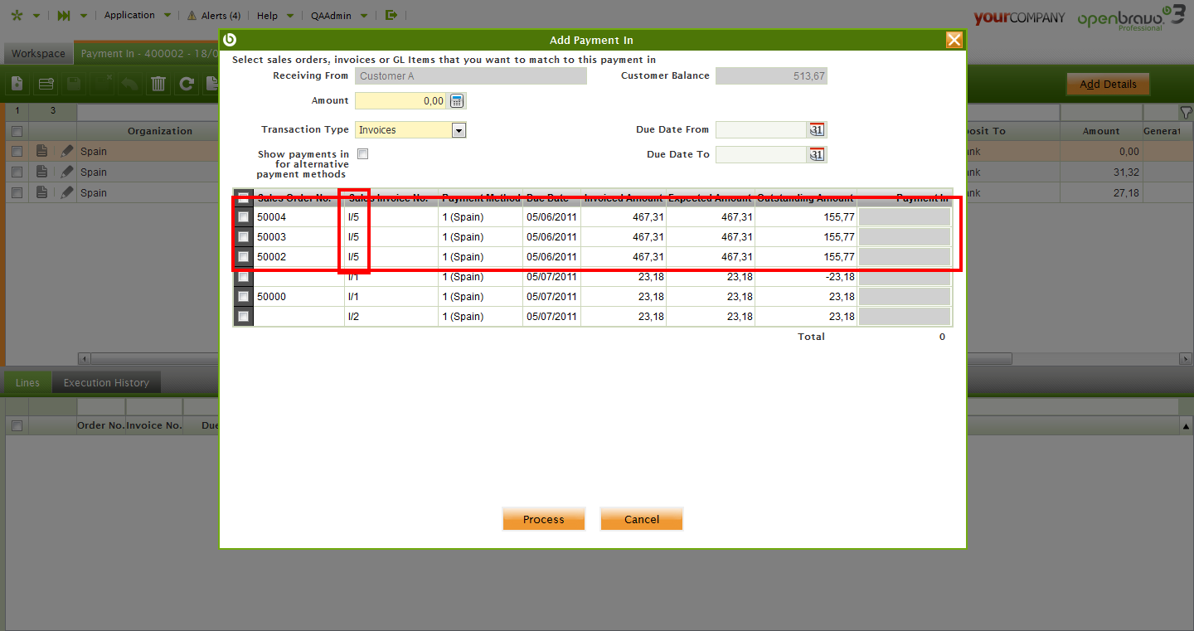Click the refresh icon in toolbar

pyautogui.click(x=187, y=84)
